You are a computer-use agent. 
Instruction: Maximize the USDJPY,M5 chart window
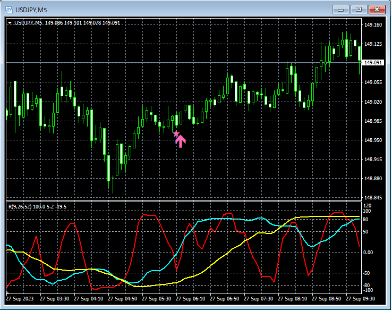(359, 10)
